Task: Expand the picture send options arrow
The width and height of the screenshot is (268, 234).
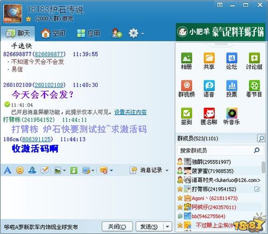Action: tap(64, 170)
